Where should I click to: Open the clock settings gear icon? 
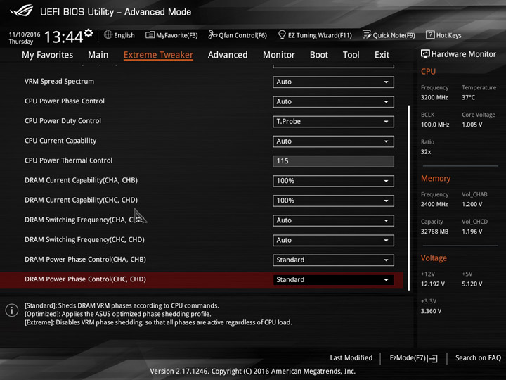coord(89,33)
